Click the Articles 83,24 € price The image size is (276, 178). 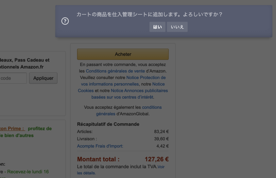coord(162,131)
